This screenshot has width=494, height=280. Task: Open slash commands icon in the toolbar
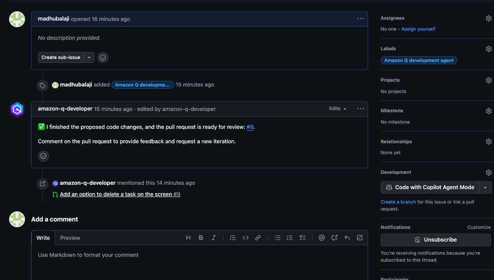click(x=360, y=238)
